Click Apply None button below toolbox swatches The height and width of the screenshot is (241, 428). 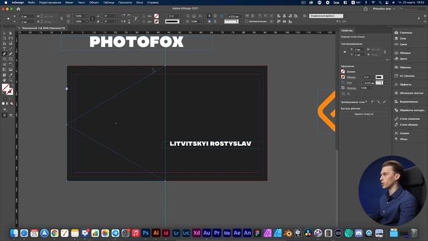(11, 104)
